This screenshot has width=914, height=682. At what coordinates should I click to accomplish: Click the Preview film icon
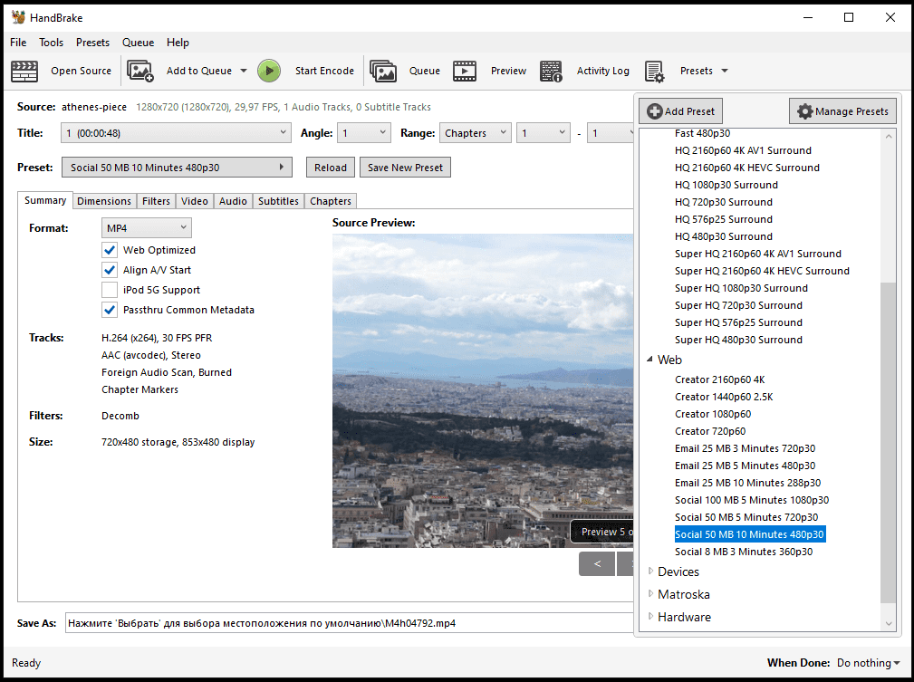(x=465, y=71)
